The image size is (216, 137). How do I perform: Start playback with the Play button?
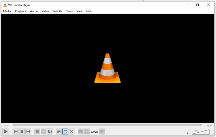(6, 132)
